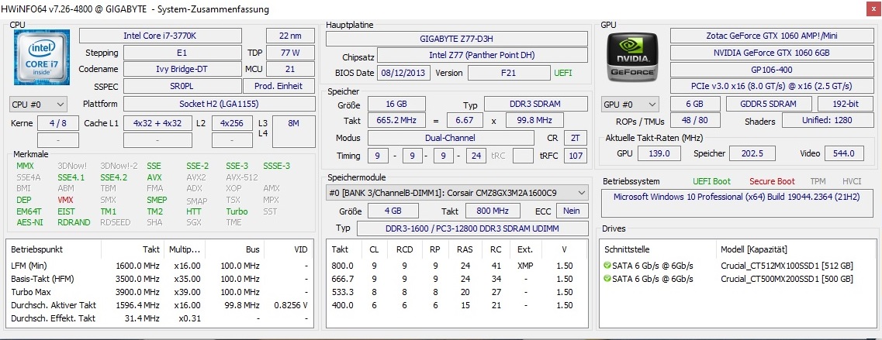Click the MCU value 21
Image resolution: width=882 pixels, height=340 pixels.
pos(290,69)
